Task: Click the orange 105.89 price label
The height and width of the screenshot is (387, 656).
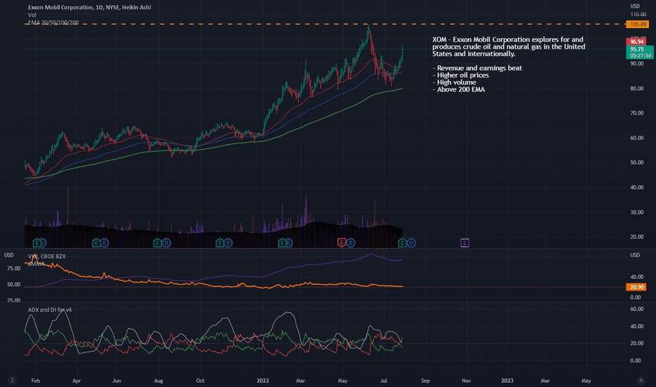Action: coord(637,24)
